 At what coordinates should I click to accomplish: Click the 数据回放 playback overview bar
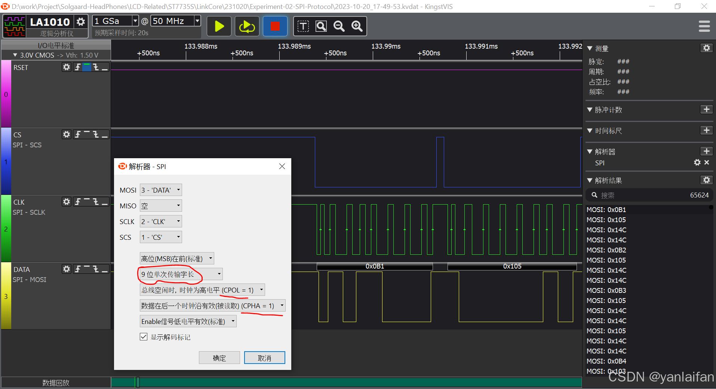tap(346, 382)
